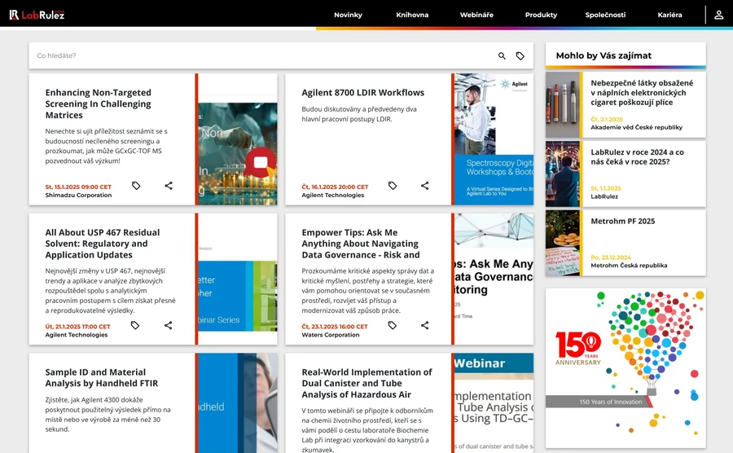This screenshot has height=453, width=733.
Task: Open Empower Tips: Ask Me Anything title
Action: [x=361, y=244]
